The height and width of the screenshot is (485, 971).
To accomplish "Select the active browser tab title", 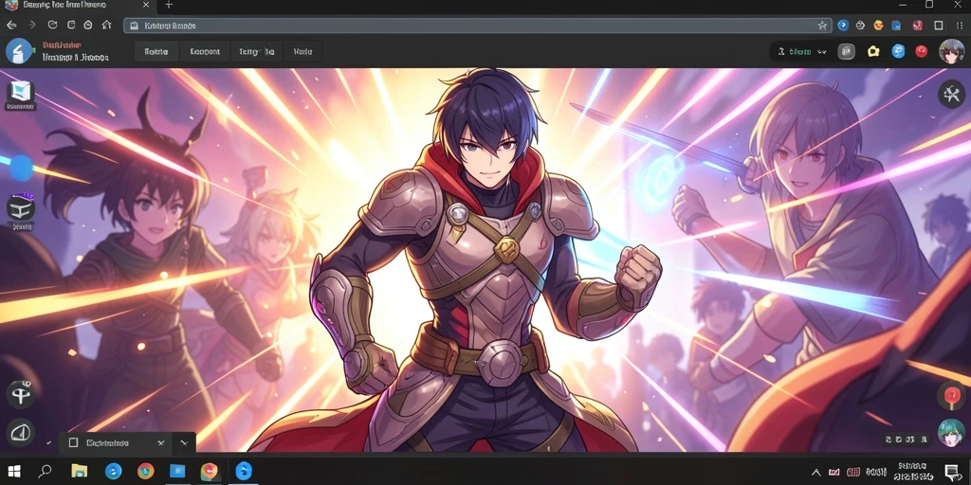I will pos(64,5).
